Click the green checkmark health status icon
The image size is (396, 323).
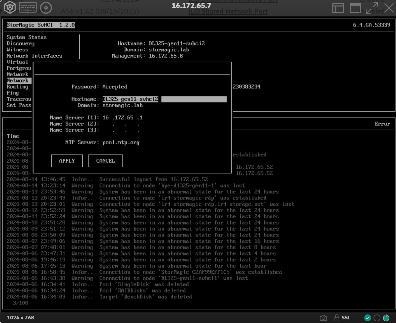coord(368,318)
